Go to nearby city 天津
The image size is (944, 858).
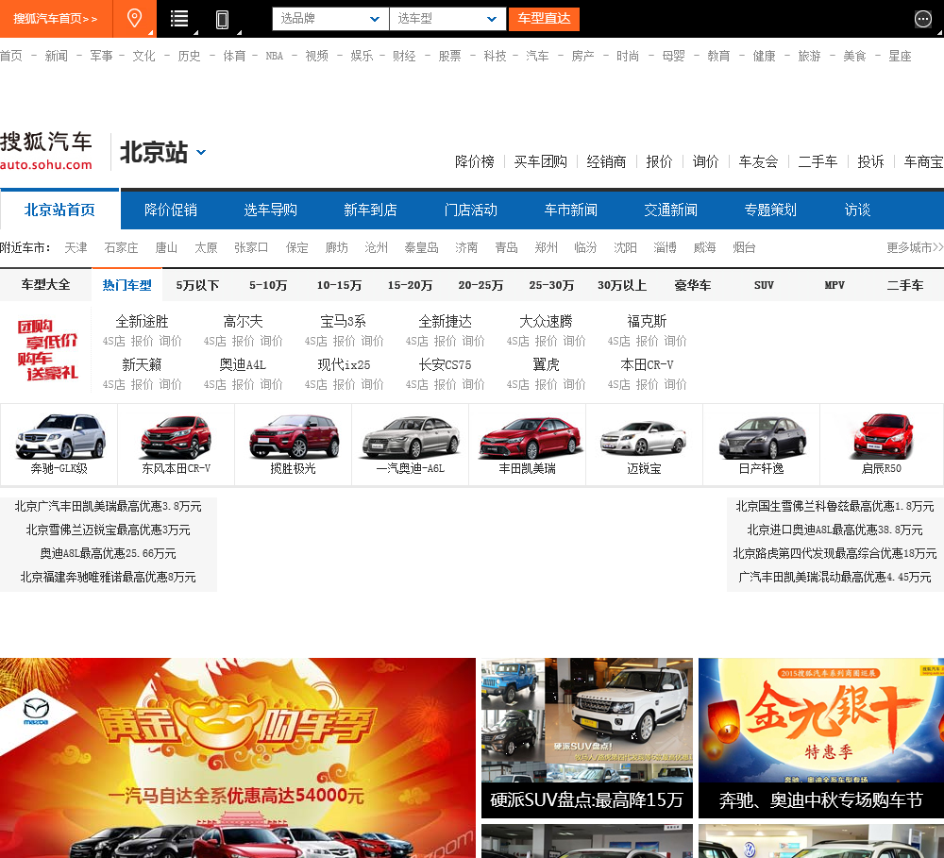click(76, 247)
